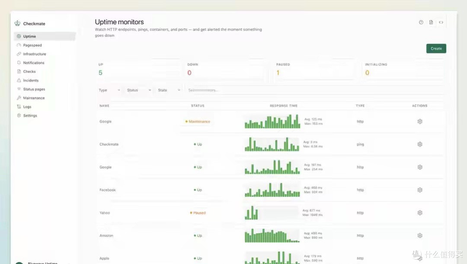
Task: Click the Paused status of Yahoo
Action: pos(198,213)
